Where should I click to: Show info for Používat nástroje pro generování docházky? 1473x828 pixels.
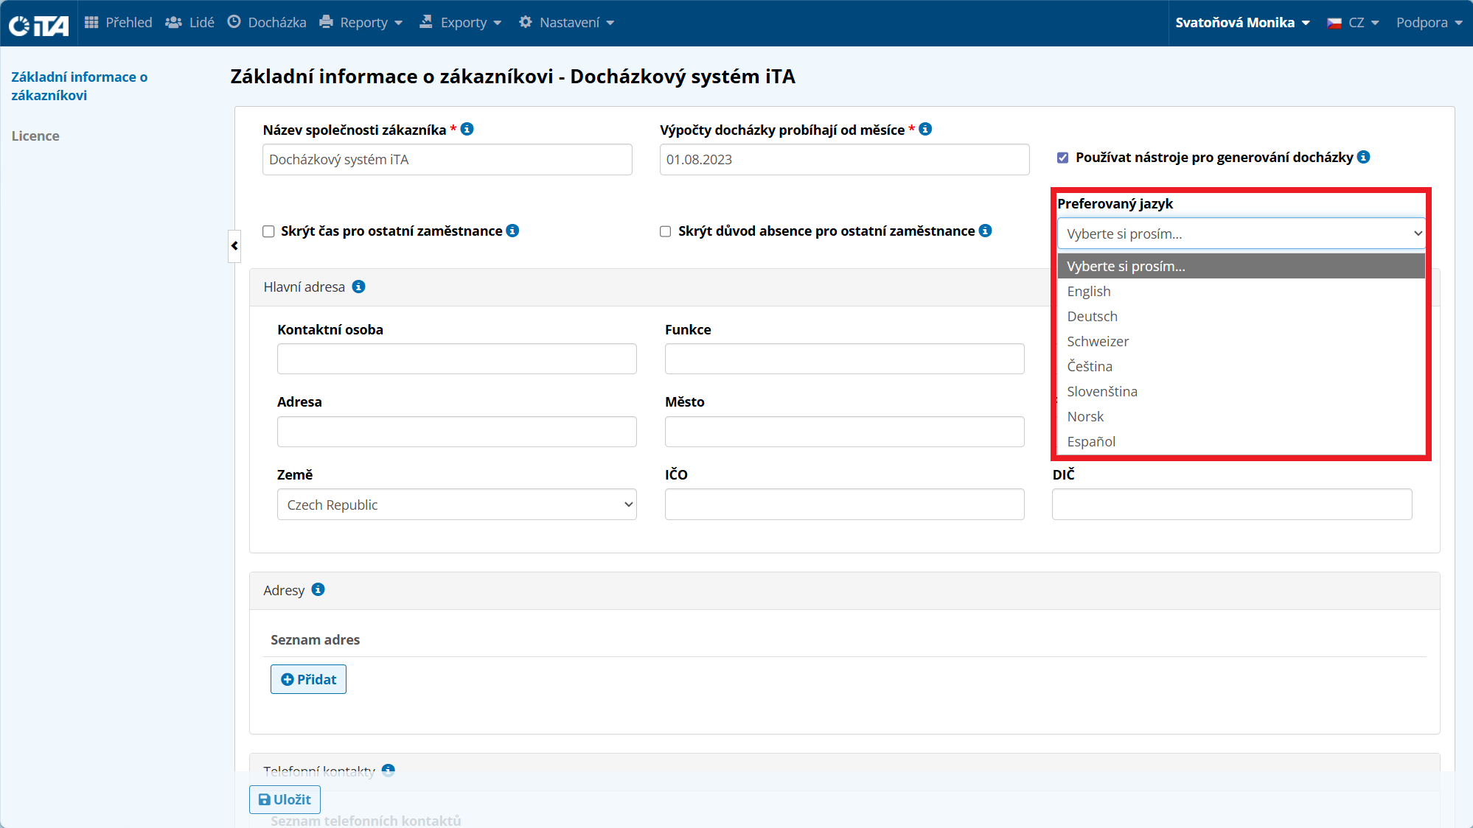1364,157
